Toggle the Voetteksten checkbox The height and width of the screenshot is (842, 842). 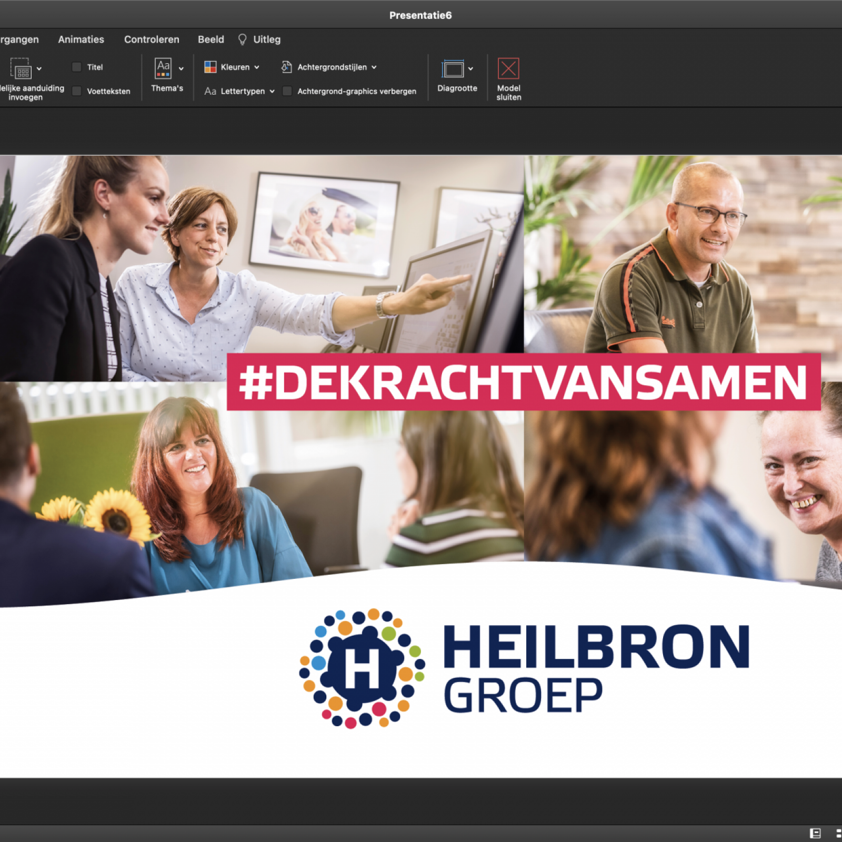(x=77, y=91)
